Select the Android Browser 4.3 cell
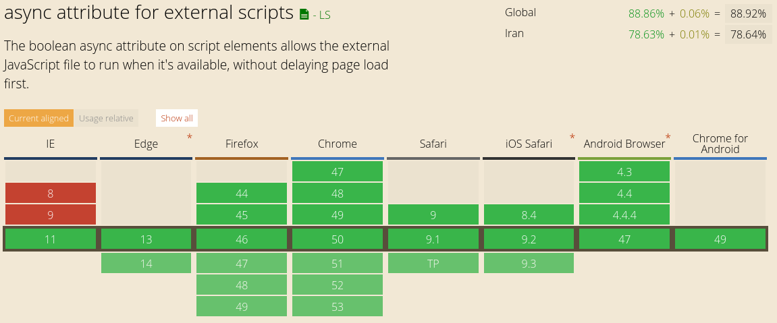This screenshot has height=323, width=777. [624, 171]
